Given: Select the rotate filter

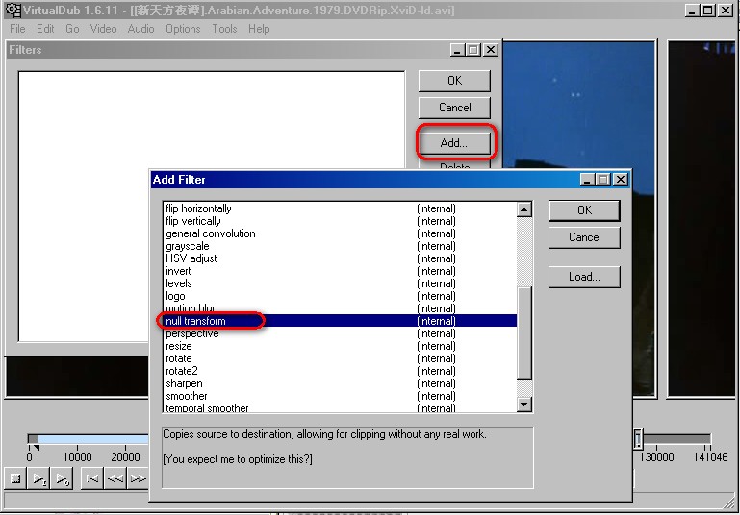Looking at the screenshot, I should click(340, 358).
